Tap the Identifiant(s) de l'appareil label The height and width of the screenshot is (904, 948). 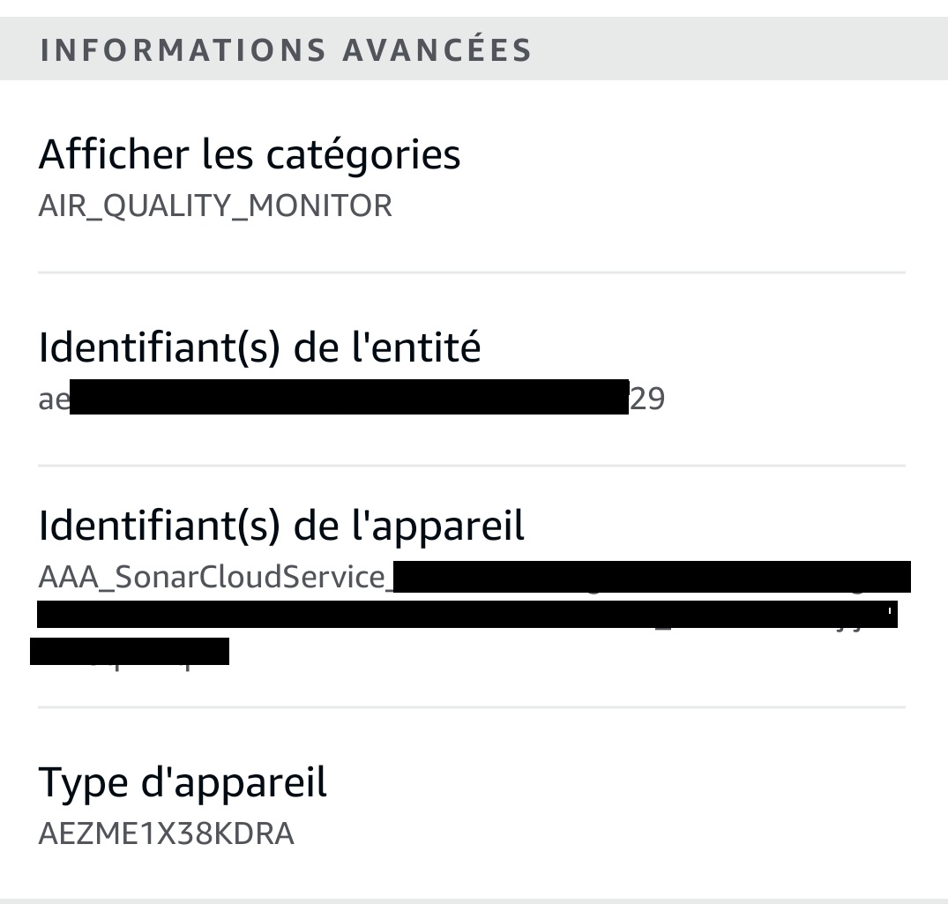(x=281, y=527)
